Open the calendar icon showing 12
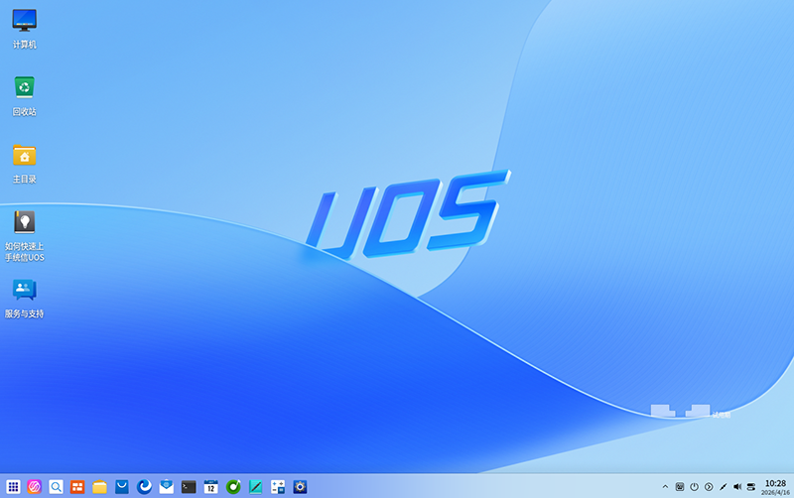Image resolution: width=794 pixels, height=498 pixels. click(211, 487)
